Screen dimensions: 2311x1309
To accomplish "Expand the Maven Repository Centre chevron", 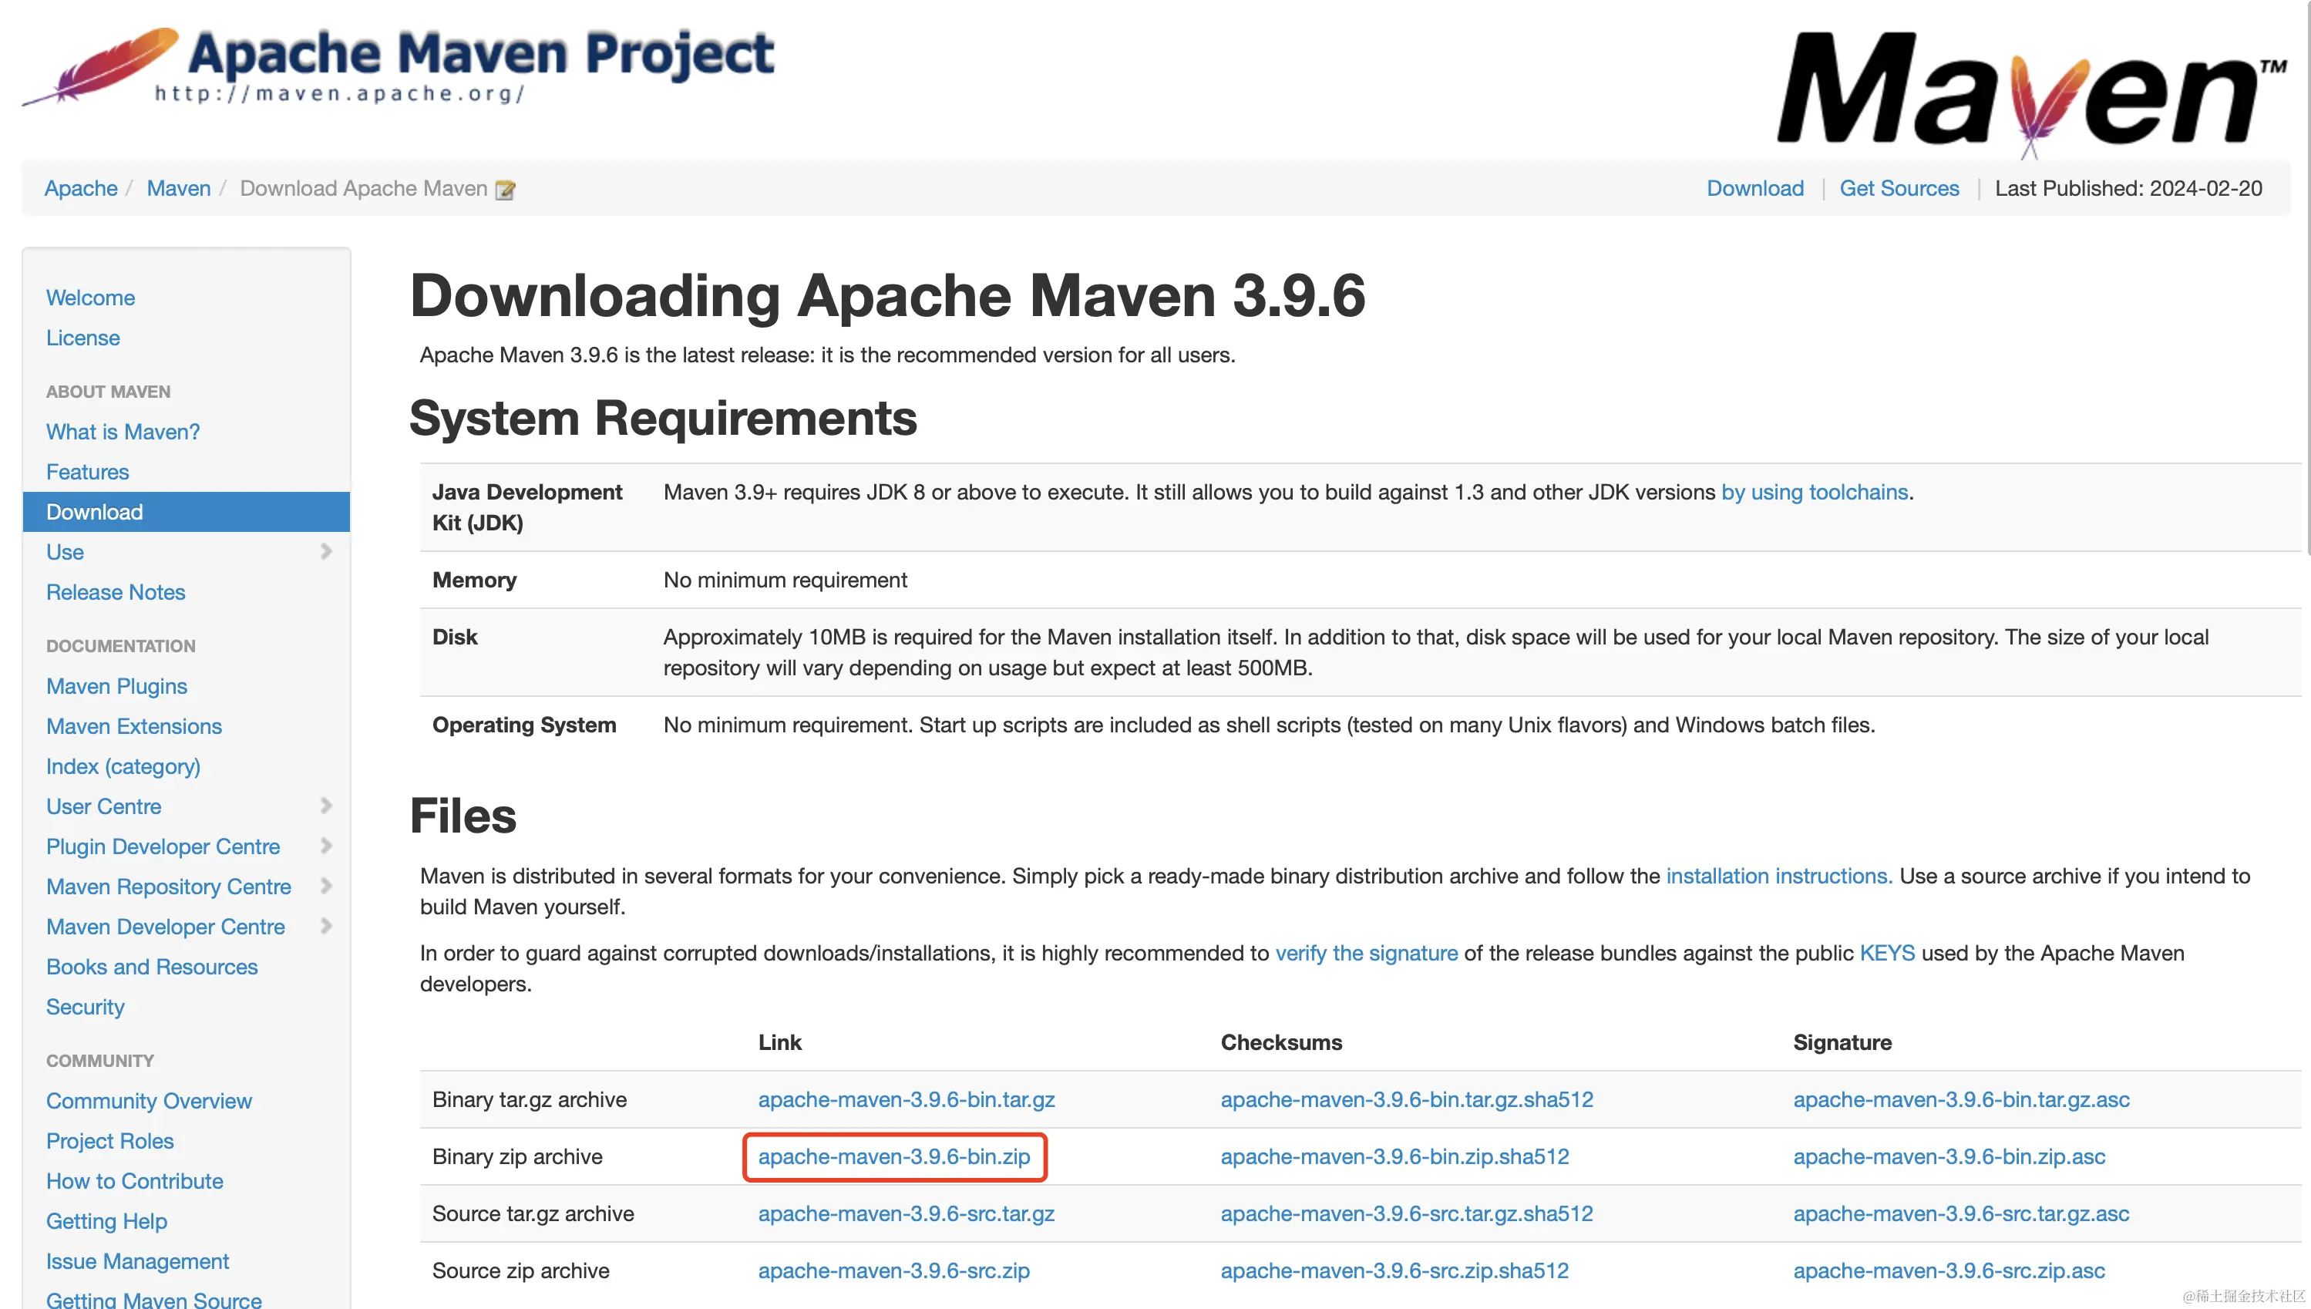I will point(326,886).
